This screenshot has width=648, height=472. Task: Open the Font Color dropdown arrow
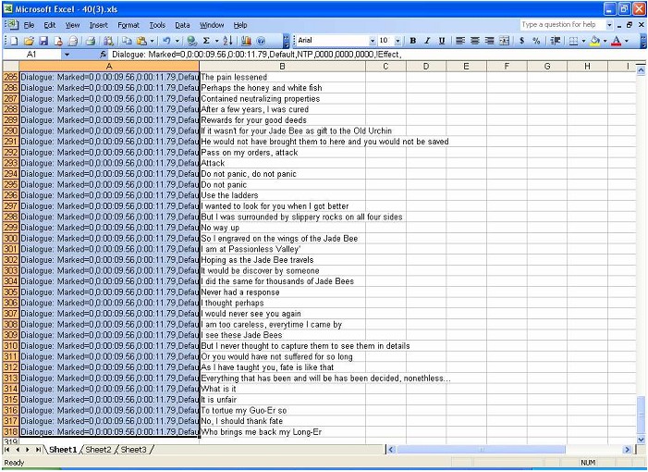[x=626, y=41]
